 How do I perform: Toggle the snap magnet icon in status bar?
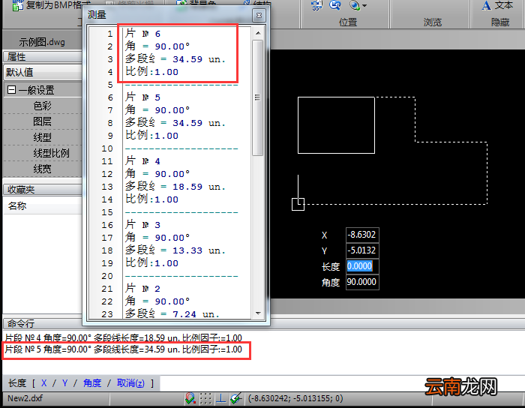(190, 398)
